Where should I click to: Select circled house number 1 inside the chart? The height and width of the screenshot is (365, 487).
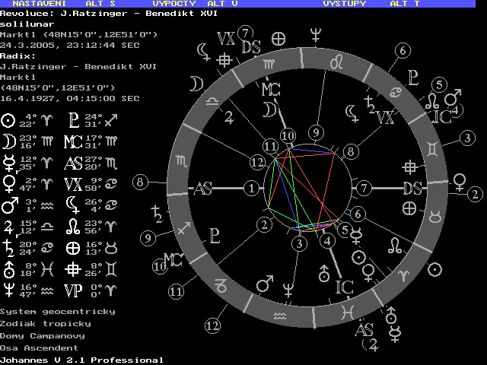point(251,187)
